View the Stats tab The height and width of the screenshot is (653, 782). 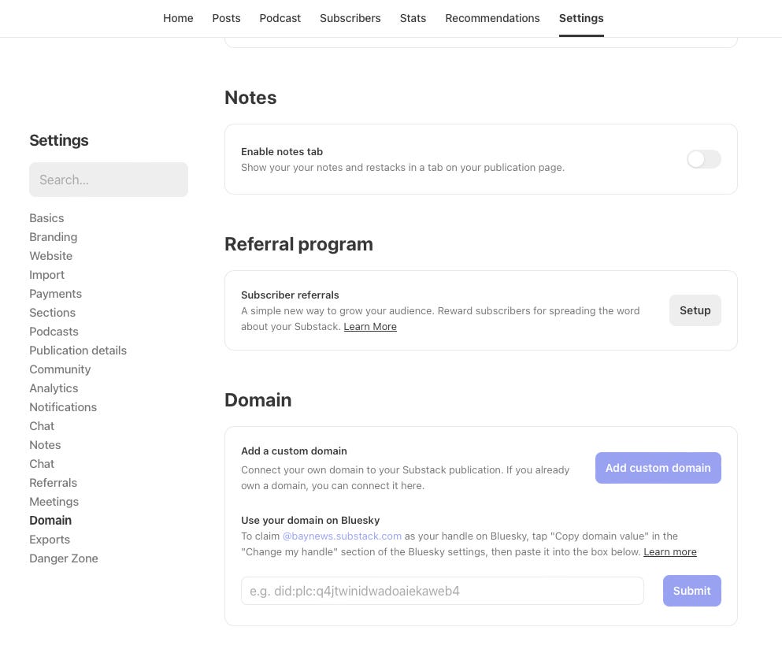click(413, 18)
